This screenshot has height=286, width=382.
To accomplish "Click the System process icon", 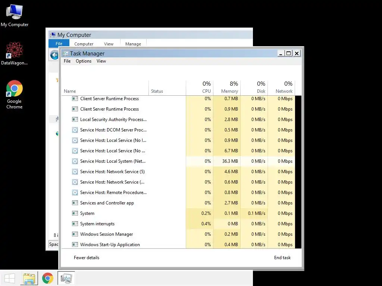I will click(x=75, y=213).
